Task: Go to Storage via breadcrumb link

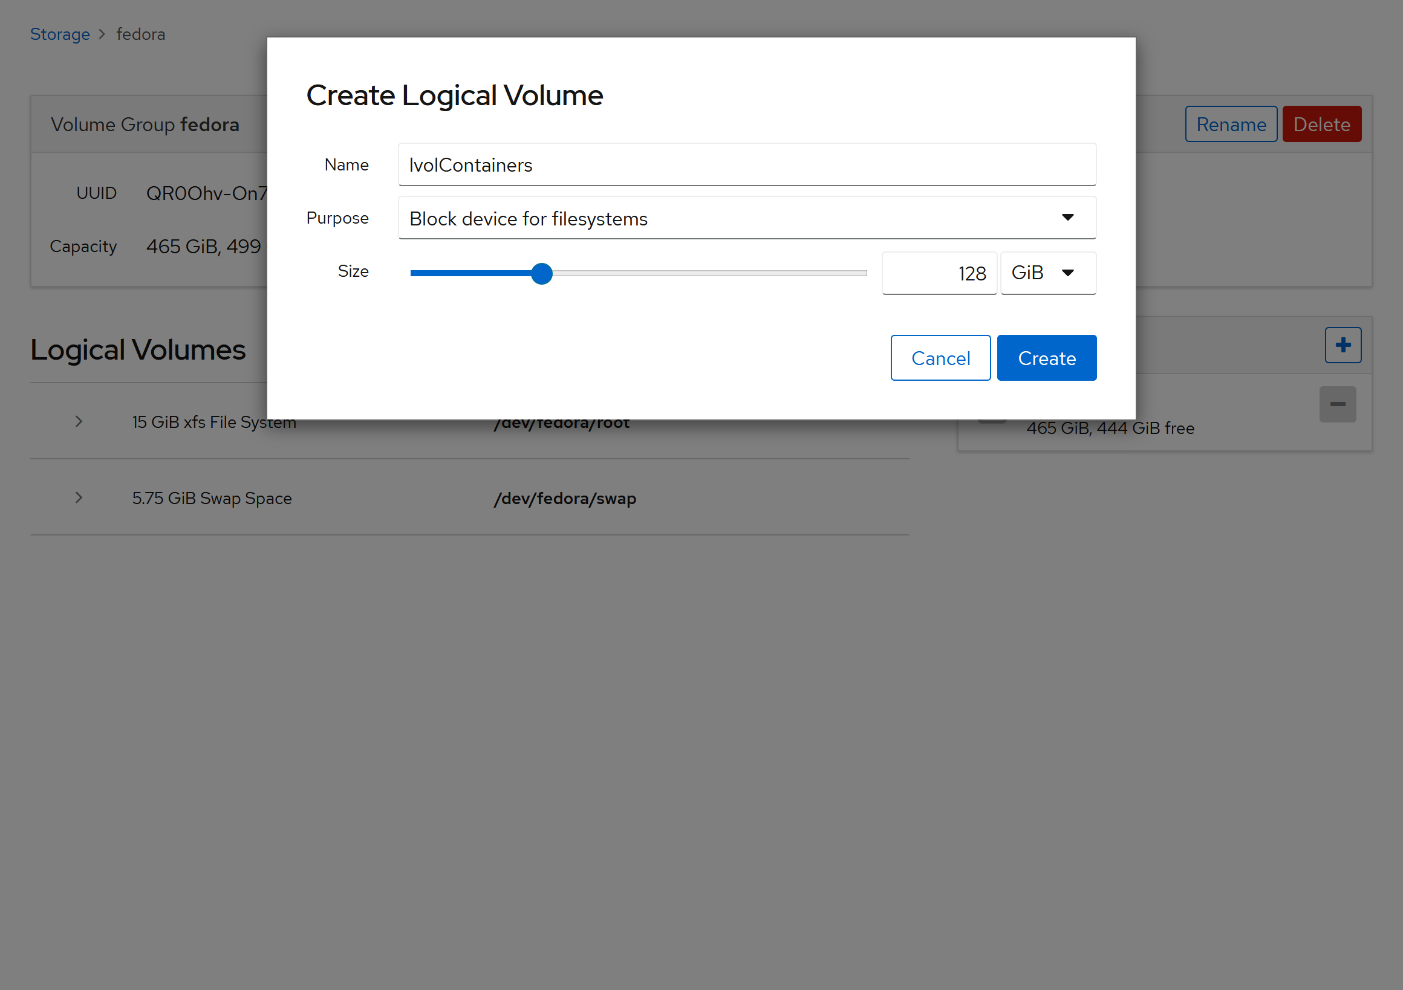Action: [x=60, y=34]
